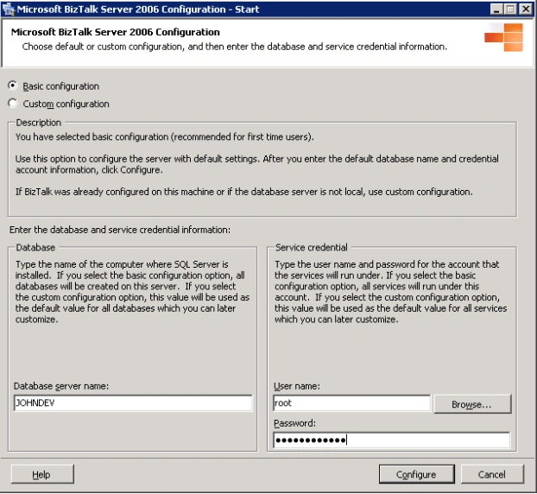
Task: Click the 'Database' group label
Action: click(x=35, y=247)
